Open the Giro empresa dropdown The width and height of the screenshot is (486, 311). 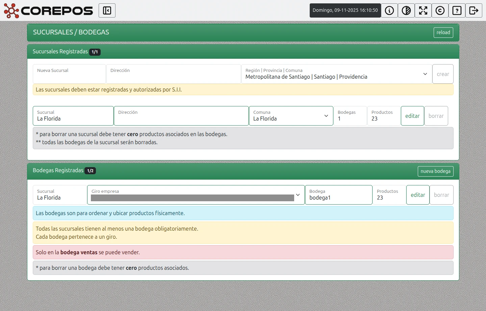[196, 195]
